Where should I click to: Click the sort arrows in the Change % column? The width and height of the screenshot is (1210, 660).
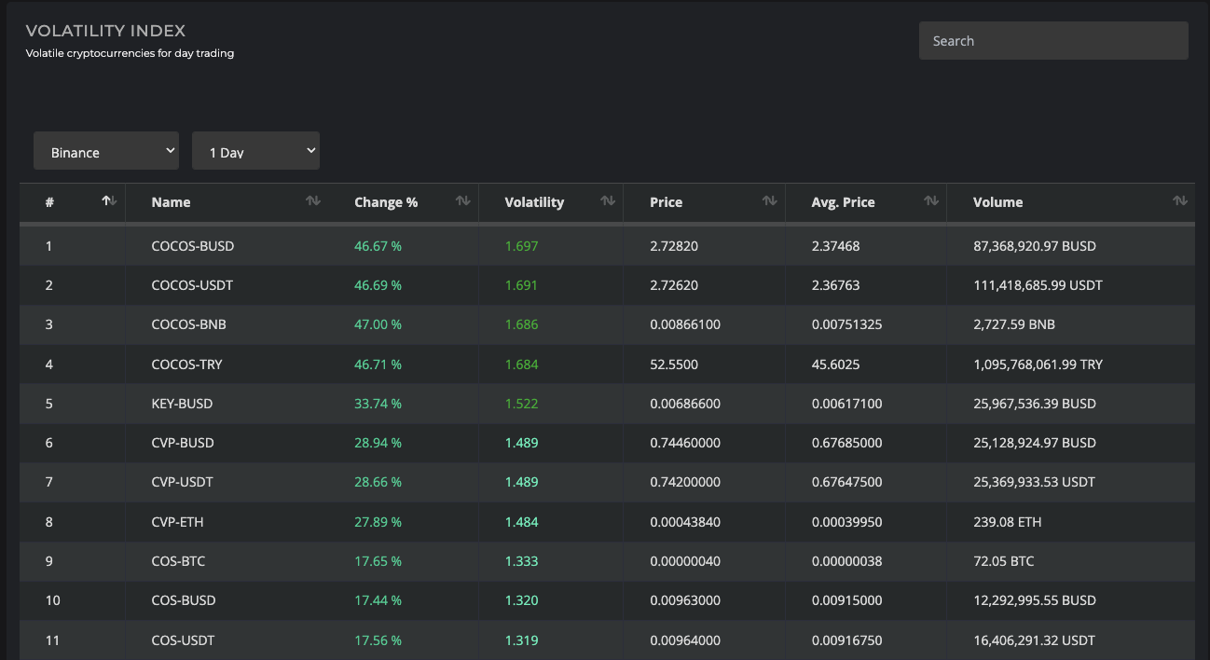click(462, 201)
